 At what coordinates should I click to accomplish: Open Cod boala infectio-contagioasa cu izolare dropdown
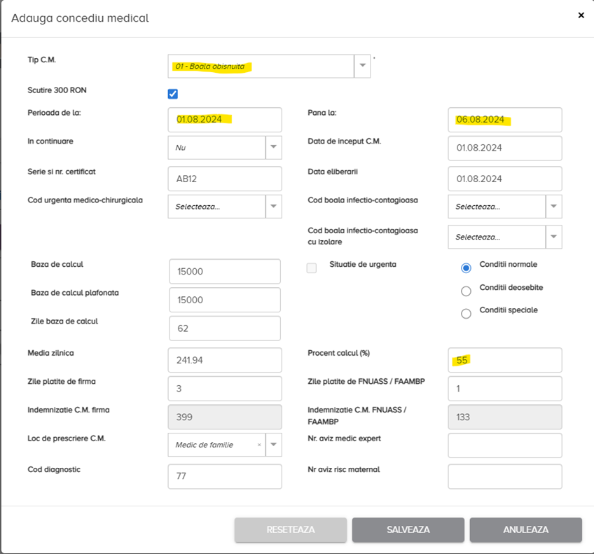pos(553,237)
